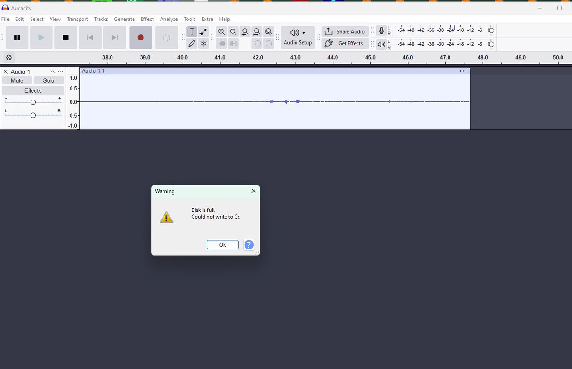Image resolution: width=572 pixels, height=369 pixels.
Task: Open the Extra menu
Action: click(x=207, y=19)
